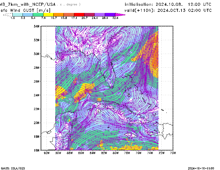Viewport: 220px width, 170px height.
Task: Click the 70W longitude label
Action: pyautogui.click(x=173, y=153)
